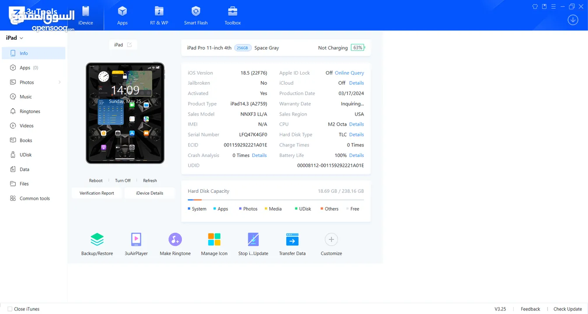Image resolution: width=588 pixels, height=314 pixels.
Task: Open iDevice Details
Action: [x=150, y=193]
